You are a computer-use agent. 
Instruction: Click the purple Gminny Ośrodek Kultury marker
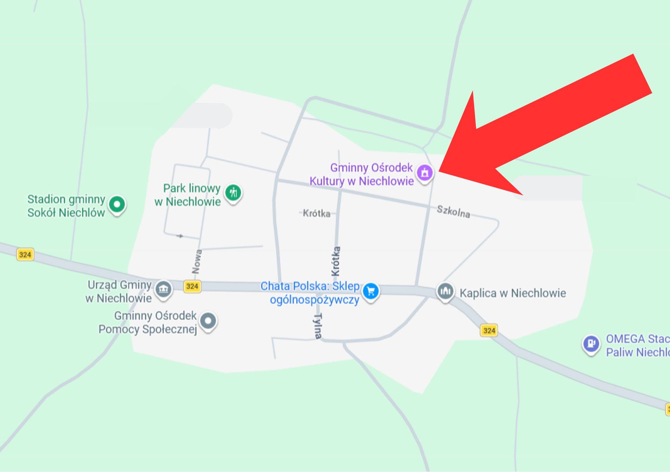click(x=425, y=173)
